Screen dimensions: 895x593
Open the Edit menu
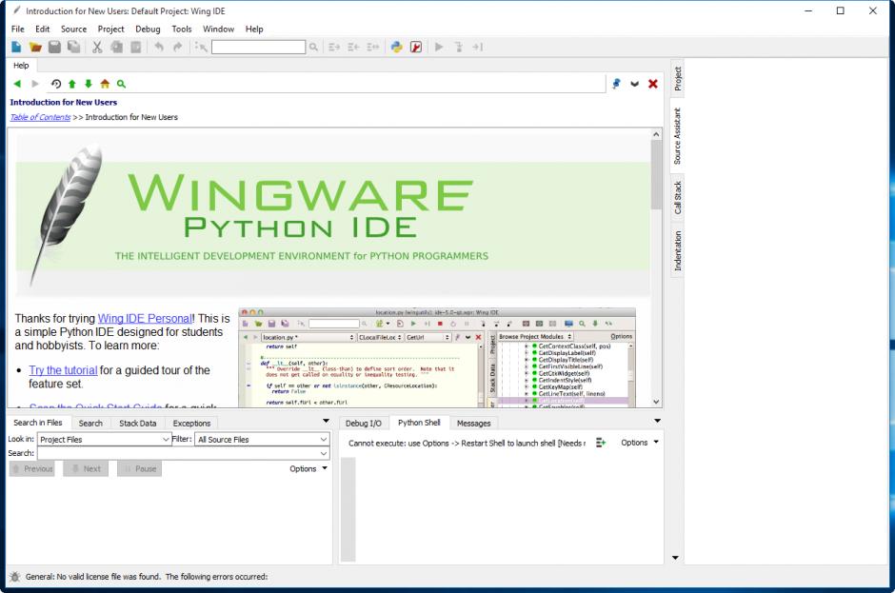point(42,30)
